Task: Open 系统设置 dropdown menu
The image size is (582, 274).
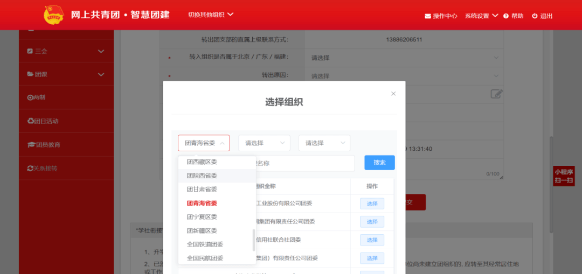Action: coord(481,16)
